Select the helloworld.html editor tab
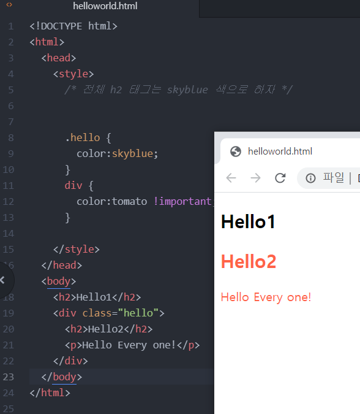This screenshot has width=360, height=414. (105, 6)
